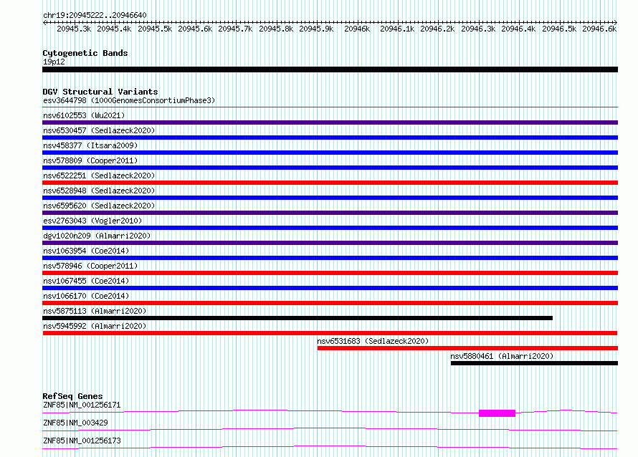Viewport: 638px width, 457px height.
Task: Open variant dgv1020n209 (Almarri2020)
Action: [x=97, y=236]
